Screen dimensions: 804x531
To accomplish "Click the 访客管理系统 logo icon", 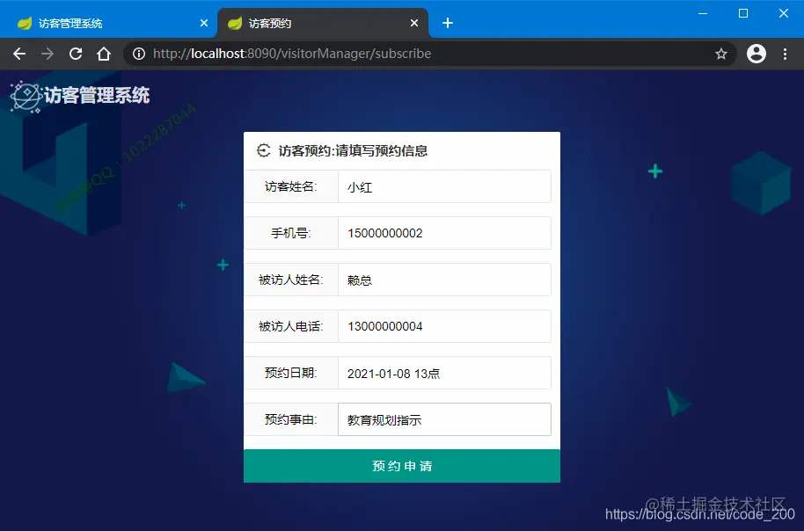I will click(25, 94).
